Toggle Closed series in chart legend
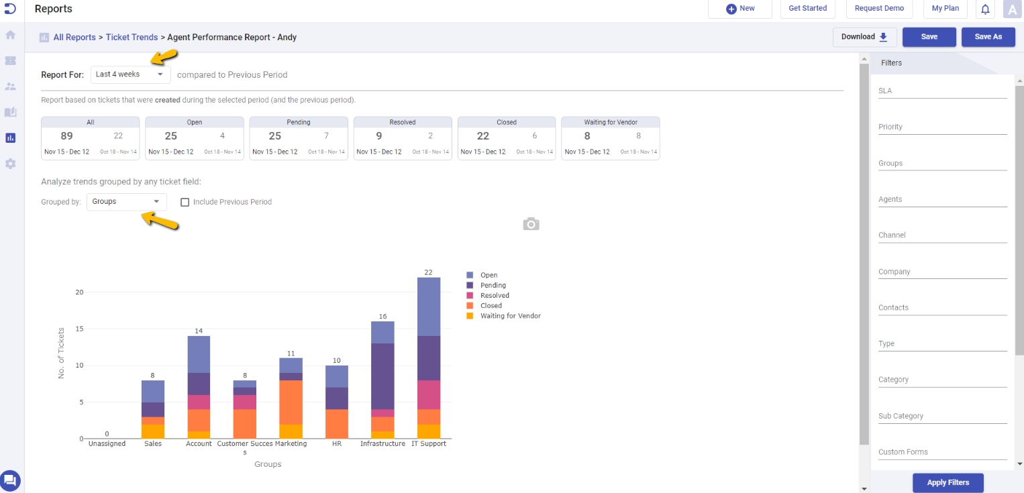 484,305
